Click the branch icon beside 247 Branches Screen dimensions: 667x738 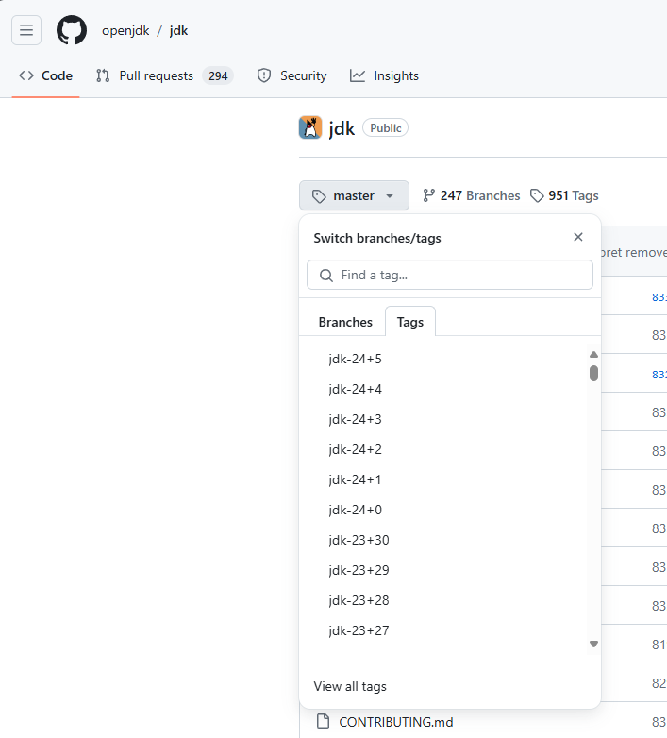point(428,195)
